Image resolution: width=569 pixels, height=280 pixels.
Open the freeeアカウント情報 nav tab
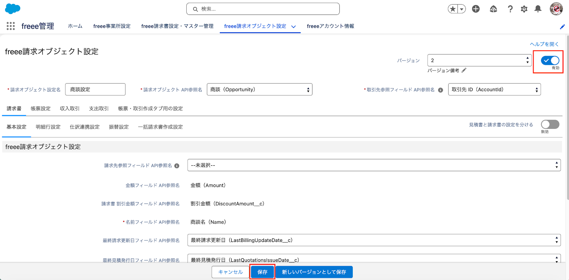[330, 26]
